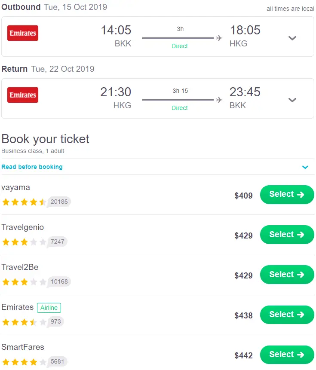This screenshot has width=316, height=370.
Task: Select the vayama $409 fare
Action: pos(287,195)
